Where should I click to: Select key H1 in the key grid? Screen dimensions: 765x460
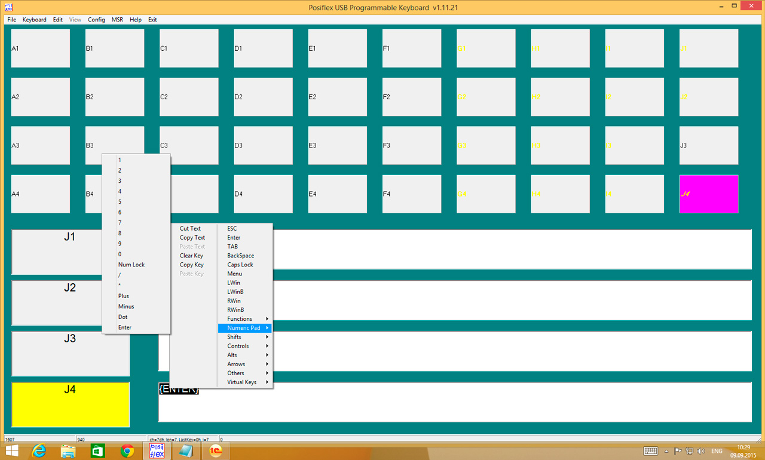pos(560,48)
